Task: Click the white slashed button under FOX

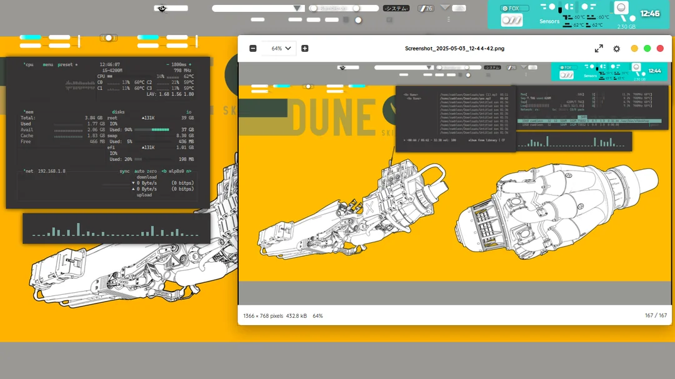Action: (512, 20)
